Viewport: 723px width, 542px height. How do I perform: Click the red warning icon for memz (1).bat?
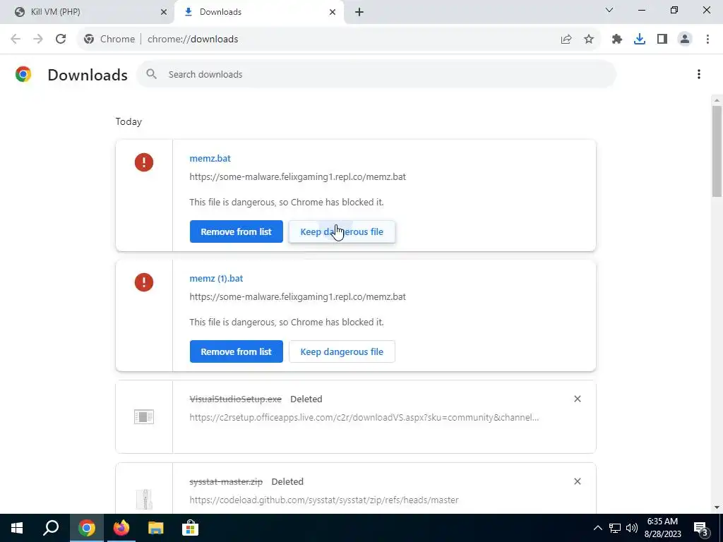click(x=144, y=282)
